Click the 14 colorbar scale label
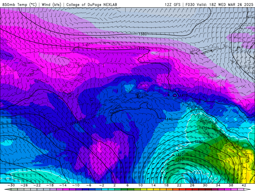The height and width of the screenshot is (191, 255). click(153, 185)
